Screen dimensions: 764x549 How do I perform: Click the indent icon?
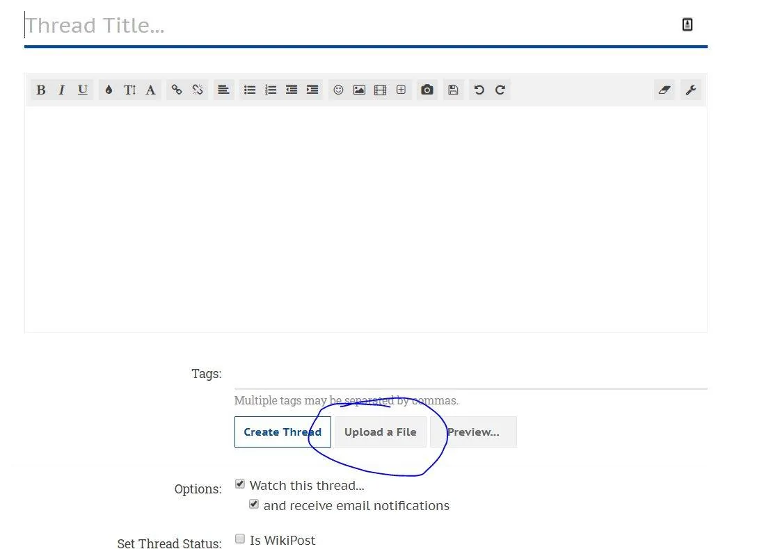pos(312,90)
